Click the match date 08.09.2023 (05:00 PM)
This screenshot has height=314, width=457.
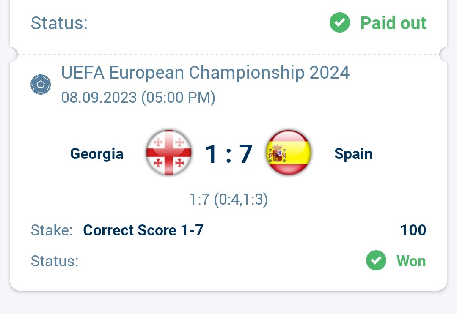pyautogui.click(x=138, y=98)
